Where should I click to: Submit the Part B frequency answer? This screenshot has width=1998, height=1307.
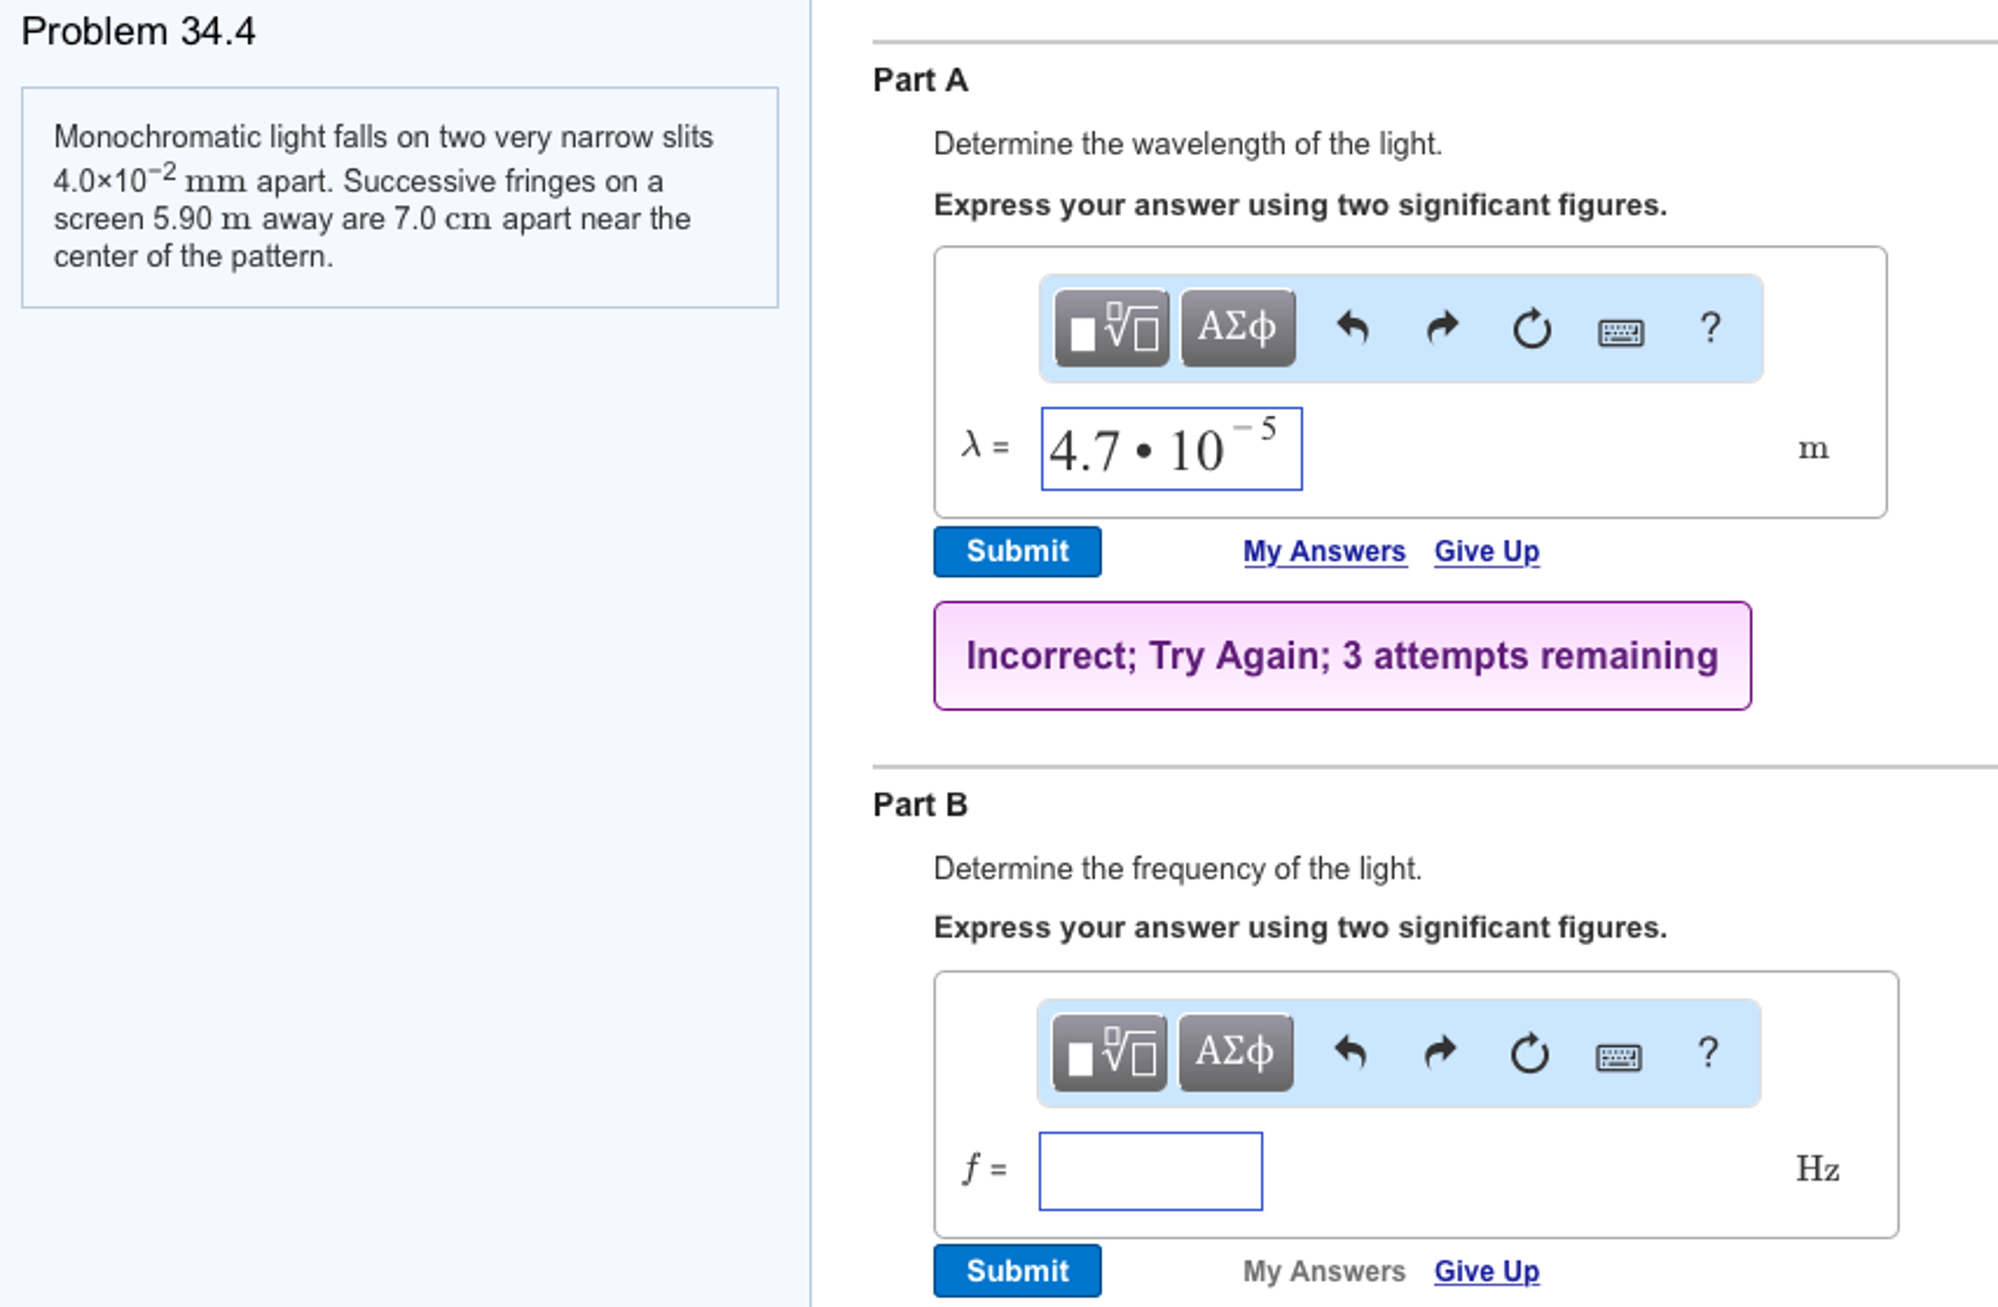1017,1271
